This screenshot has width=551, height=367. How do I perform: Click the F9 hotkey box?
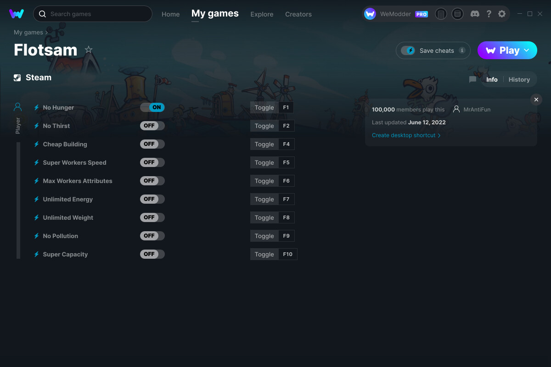tap(287, 236)
